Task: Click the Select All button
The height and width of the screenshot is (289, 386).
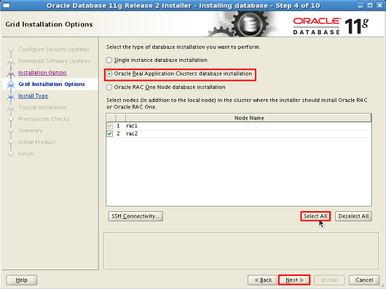Action: pyautogui.click(x=315, y=216)
